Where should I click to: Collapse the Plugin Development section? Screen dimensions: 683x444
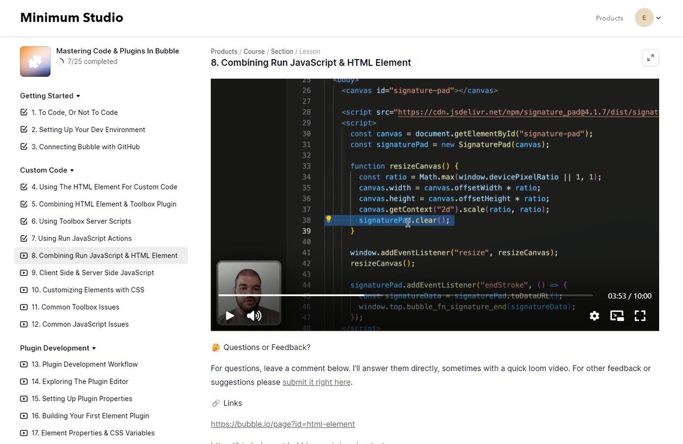58,348
